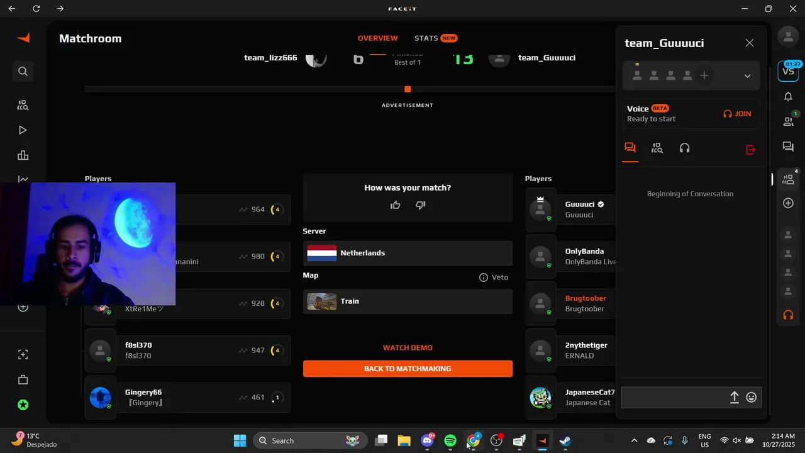This screenshot has width=805, height=453.
Task: Click team_lizz666 name in match header
Action: point(270,58)
